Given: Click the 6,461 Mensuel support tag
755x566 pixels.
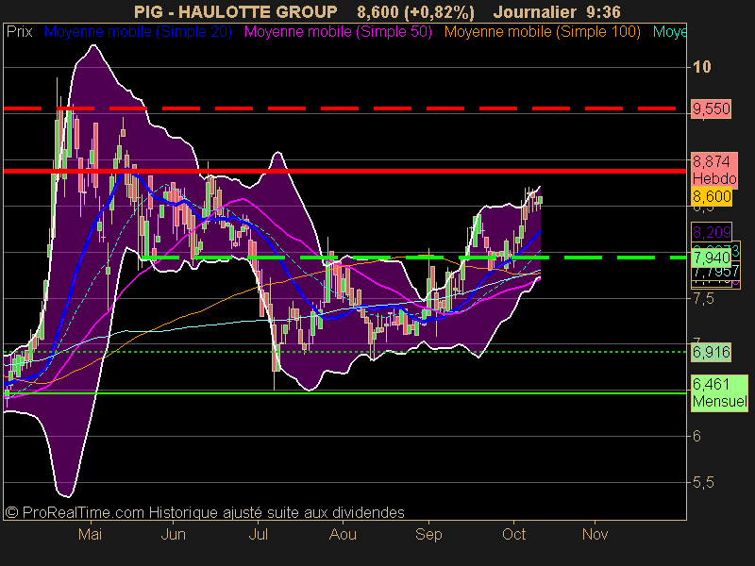Looking at the screenshot, I should tap(719, 392).
